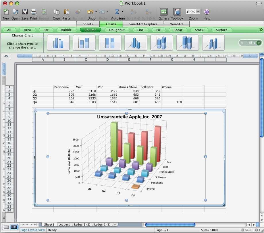The height and width of the screenshot is (233, 264).
Task: Add a new sheet with plus button
Action: tap(115, 225)
